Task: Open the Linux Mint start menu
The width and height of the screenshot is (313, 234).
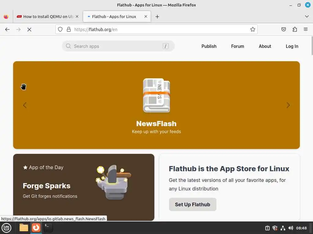Action: tap(6, 228)
